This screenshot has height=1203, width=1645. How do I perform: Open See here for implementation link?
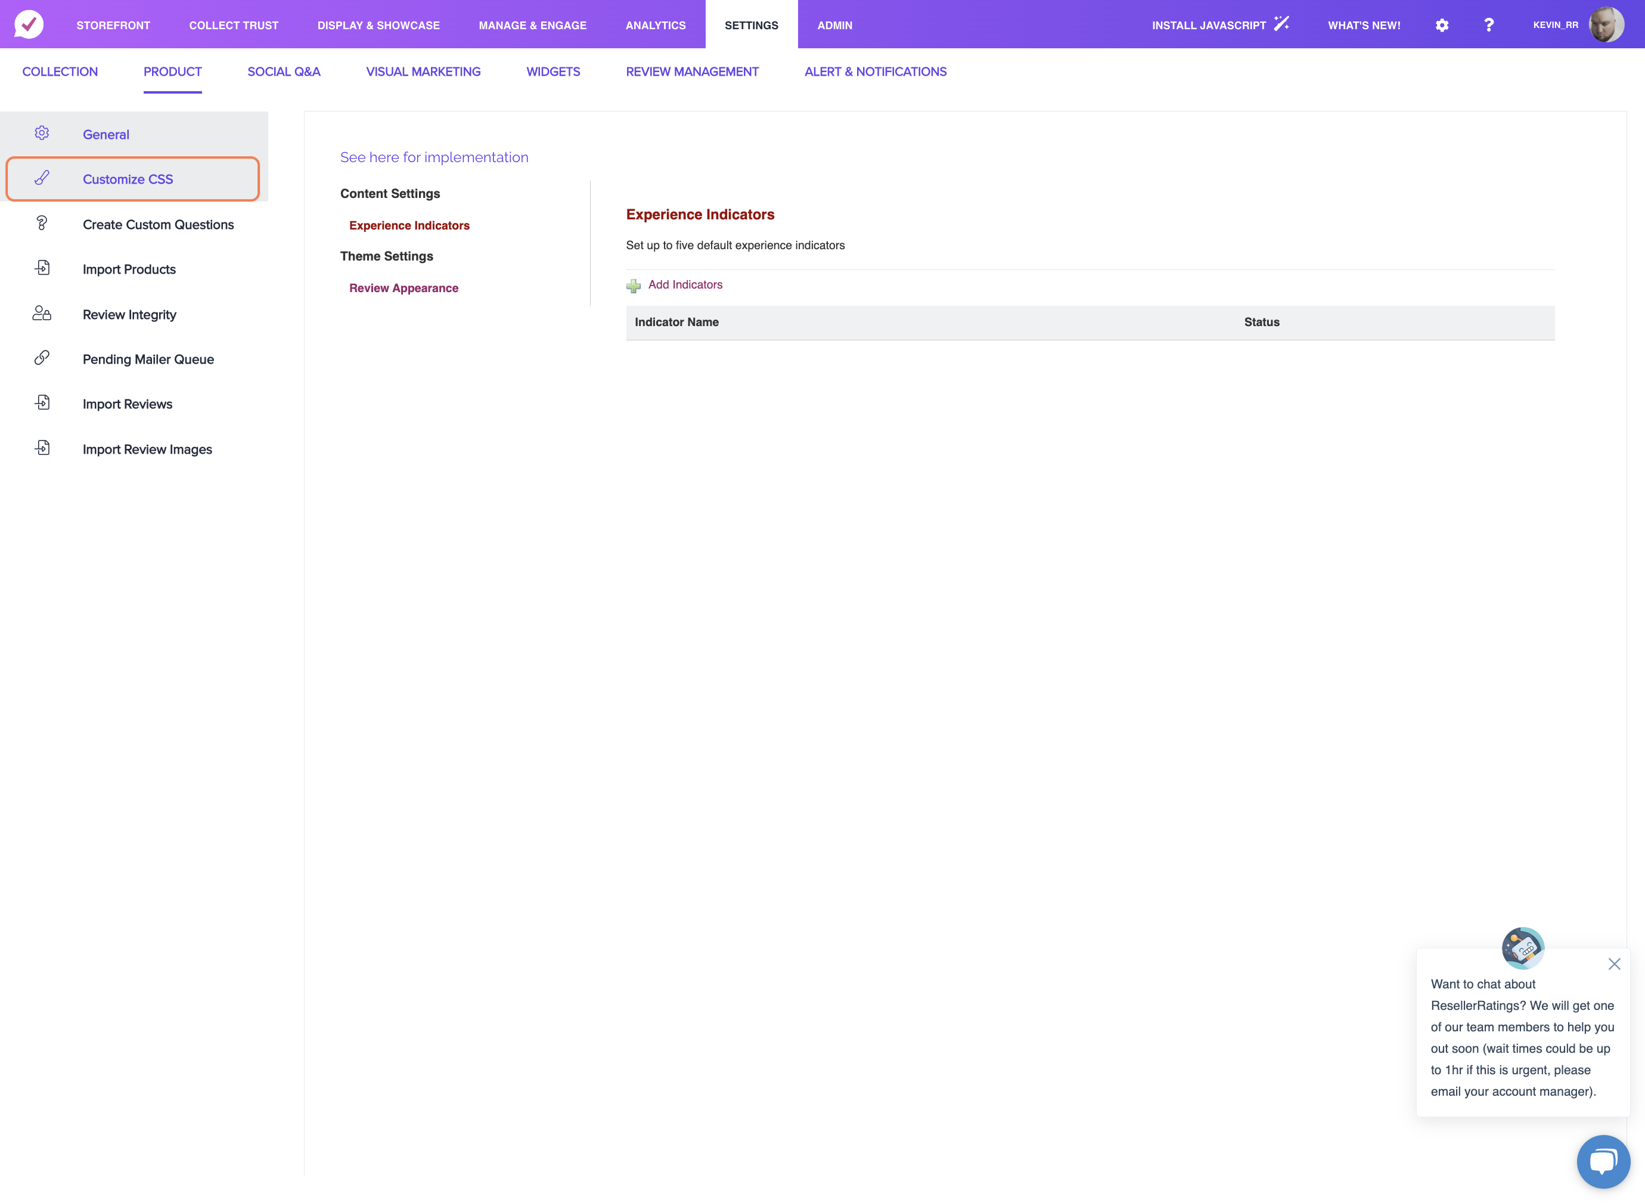pos(434,157)
